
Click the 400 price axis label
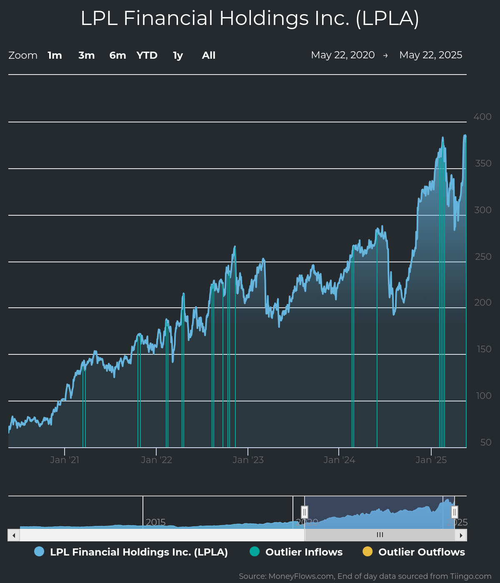click(482, 117)
